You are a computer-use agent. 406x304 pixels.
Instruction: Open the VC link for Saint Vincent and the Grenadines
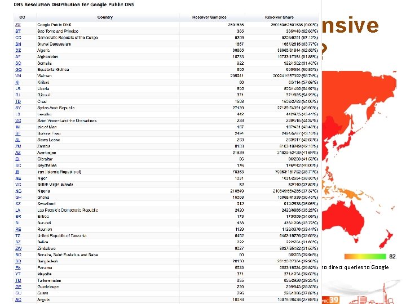[18, 120]
